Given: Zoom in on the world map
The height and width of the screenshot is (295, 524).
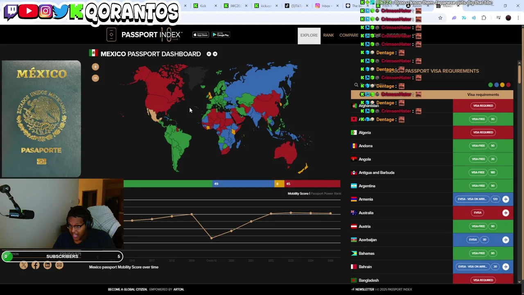Looking at the screenshot, I should coord(95,67).
